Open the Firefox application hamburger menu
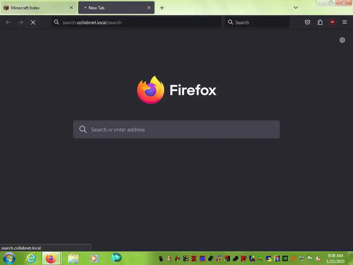Viewport: 353px width, 265px height. pos(345,22)
